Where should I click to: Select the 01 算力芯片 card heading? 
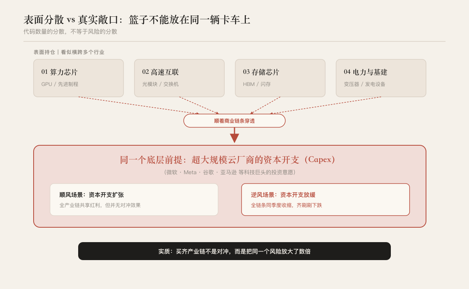pos(59,72)
